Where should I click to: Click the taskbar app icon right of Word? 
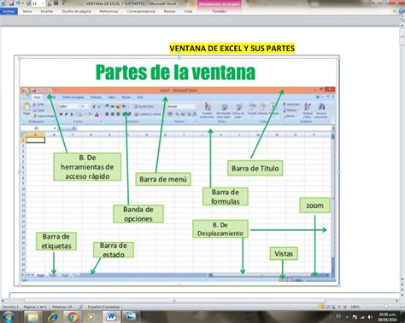[131, 317]
